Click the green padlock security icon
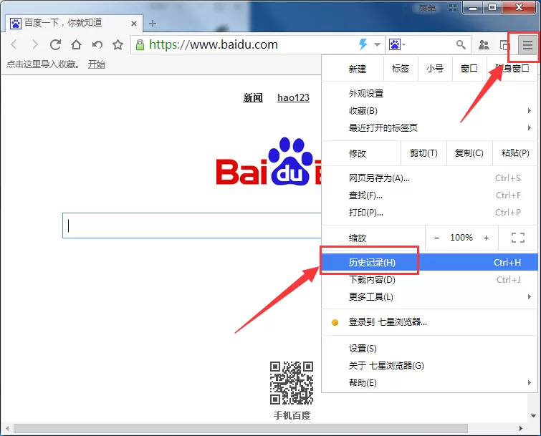The height and width of the screenshot is (436, 541). [140, 45]
